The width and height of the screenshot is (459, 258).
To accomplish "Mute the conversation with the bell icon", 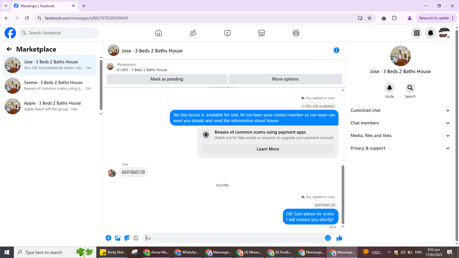I will point(390,88).
